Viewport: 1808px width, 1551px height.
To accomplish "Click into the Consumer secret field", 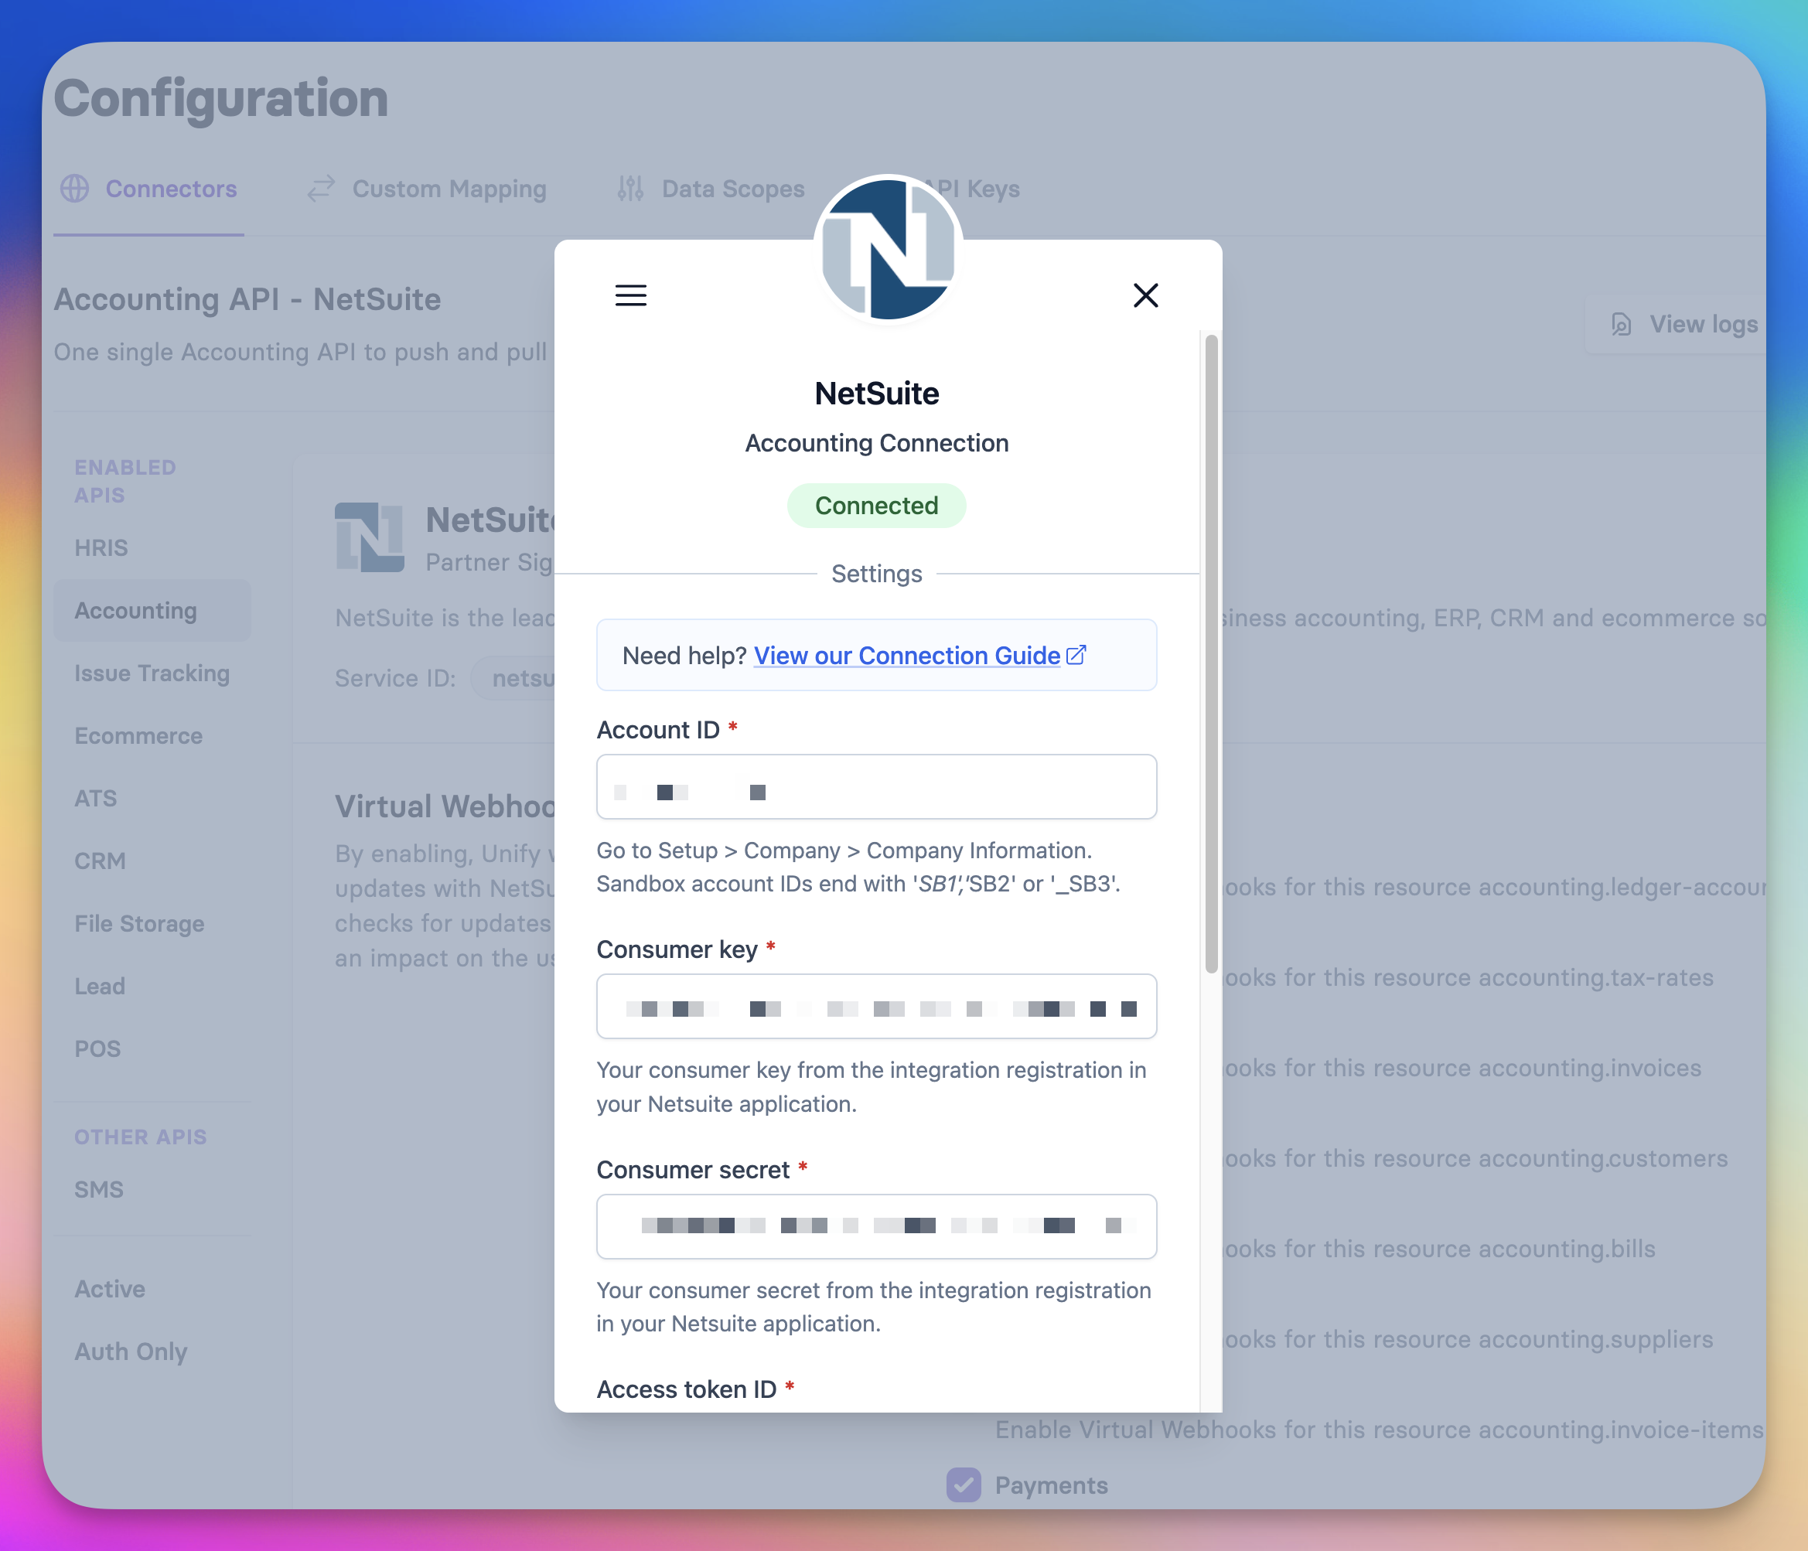I will click(x=876, y=1226).
